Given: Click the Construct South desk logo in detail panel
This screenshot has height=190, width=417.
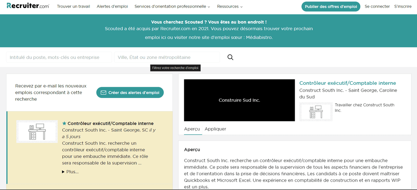Looking at the screenshot, I should point(316,112).
